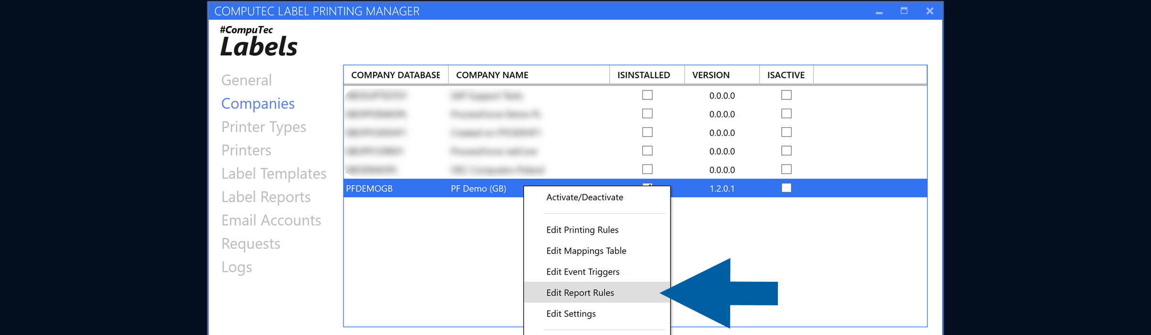Sort by COMPANY DATABASE column header
The height and width of the screenshot is (335, 1151).
[396, 75]
